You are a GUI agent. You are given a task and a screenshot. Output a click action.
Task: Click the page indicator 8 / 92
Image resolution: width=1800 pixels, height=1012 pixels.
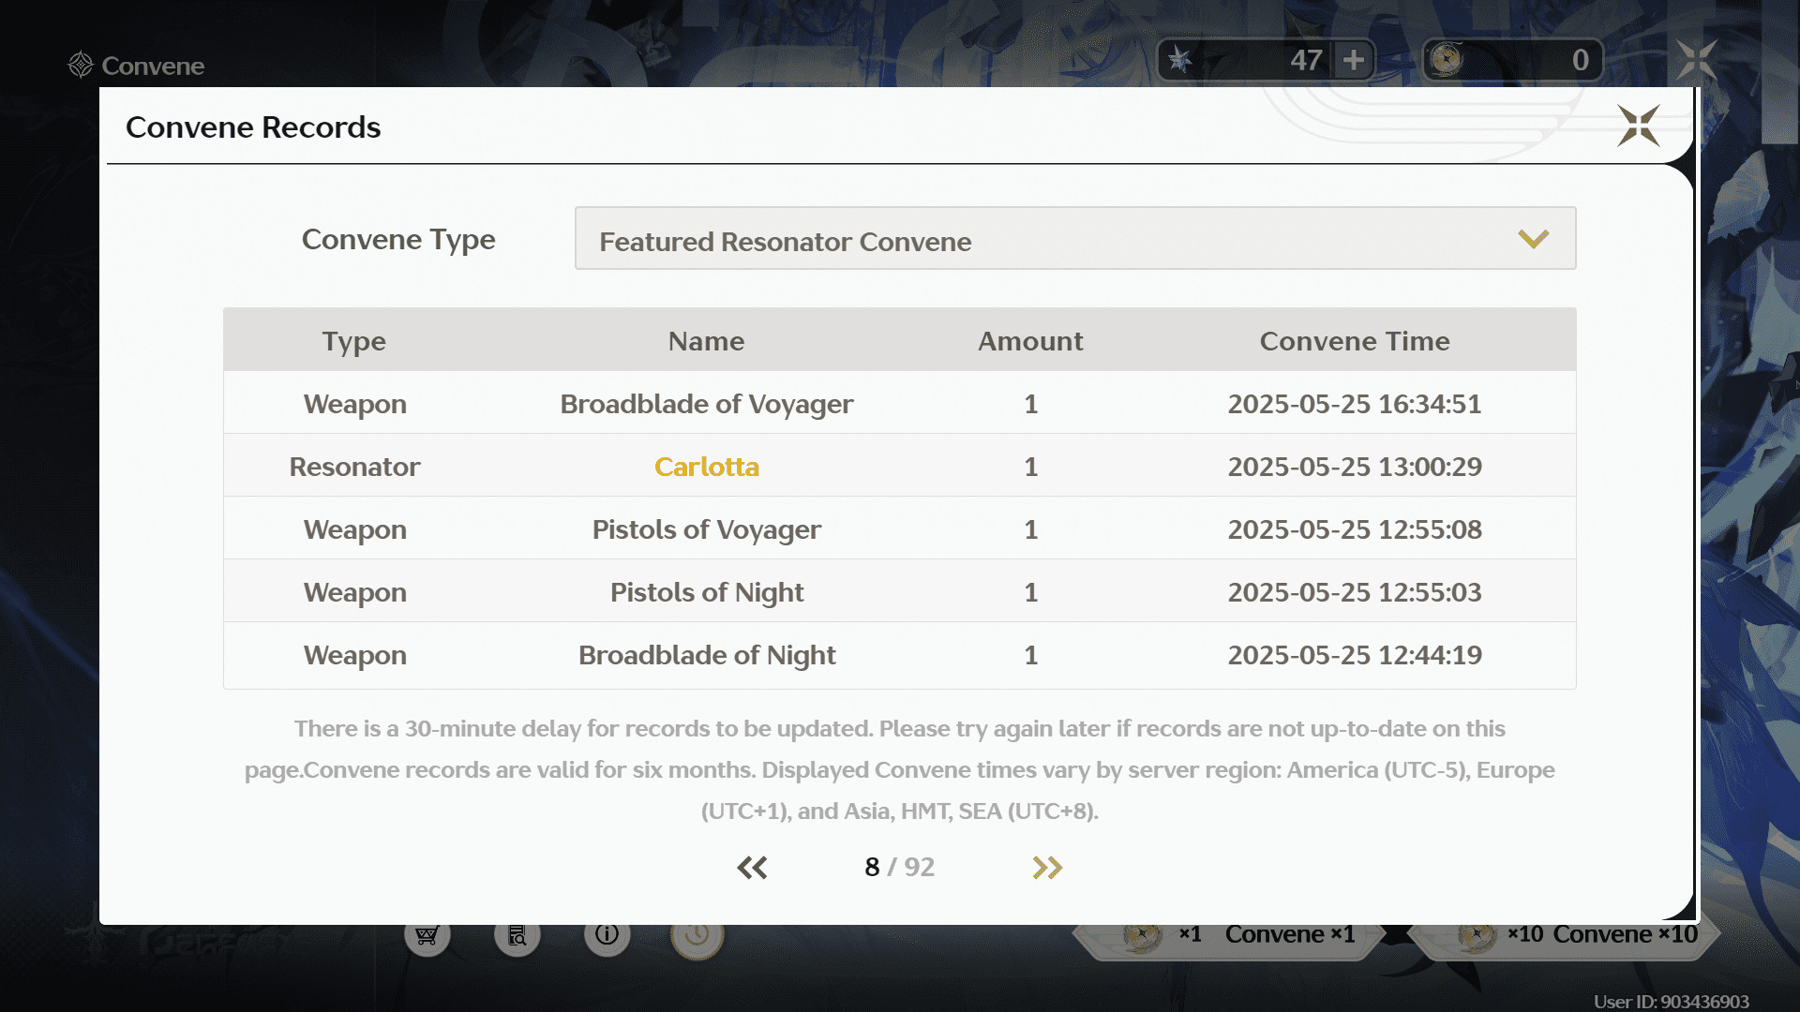click(898, 867)
